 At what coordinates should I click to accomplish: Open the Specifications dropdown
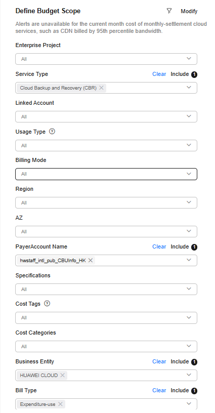pos(106,289)
